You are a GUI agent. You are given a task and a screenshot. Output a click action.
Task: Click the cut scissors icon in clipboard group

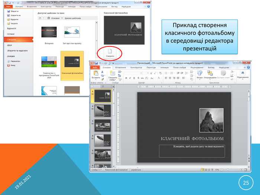tap(102, 72)
